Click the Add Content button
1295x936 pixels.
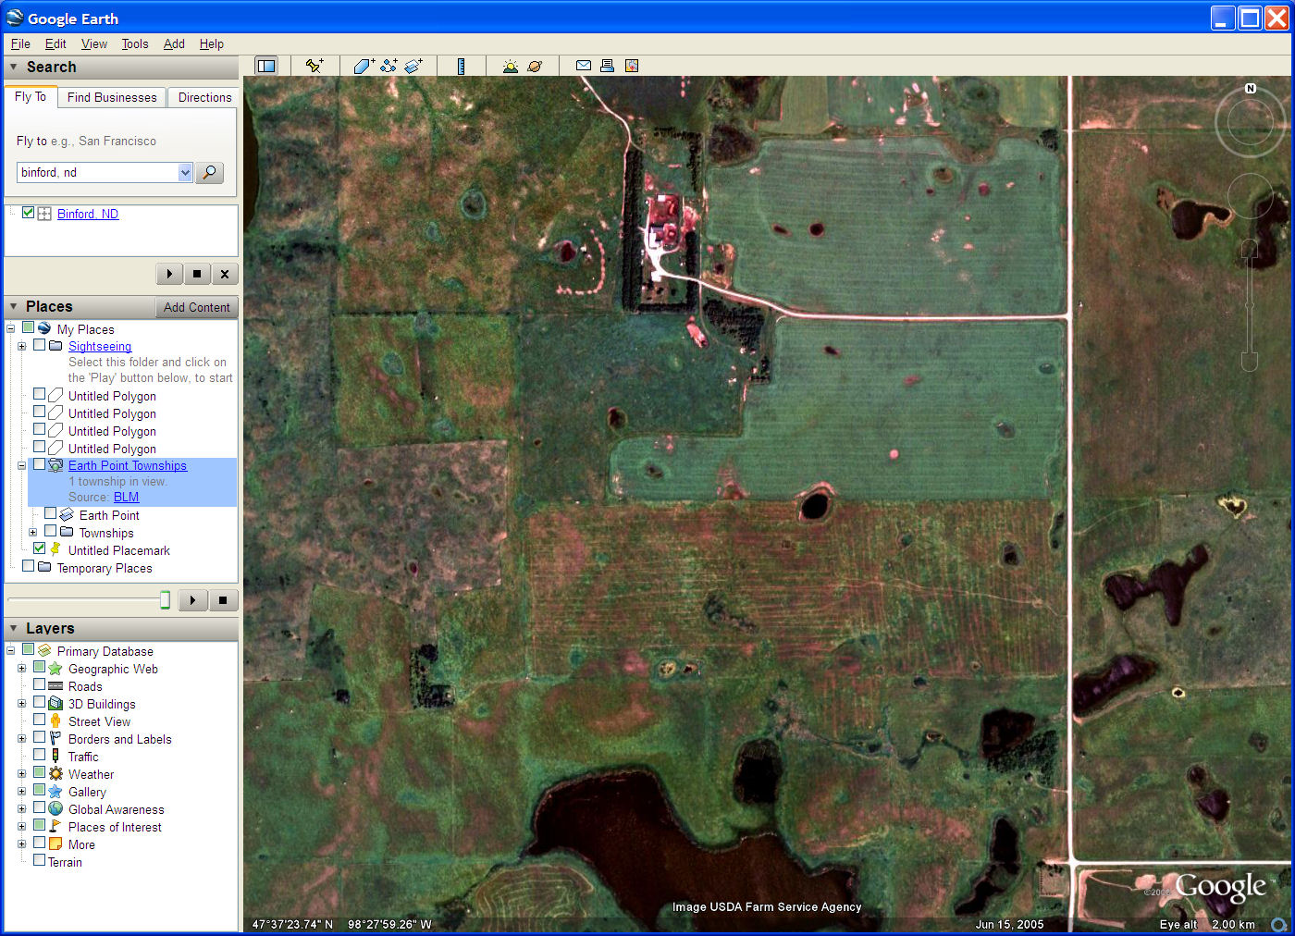click(196, 307)
